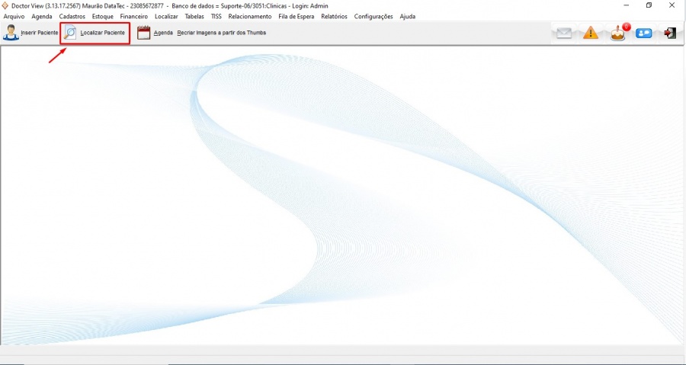Open the Relacionamento menu
Viewport: 686px width, 365px height.
pyautogui.click(x=249, y=16)
